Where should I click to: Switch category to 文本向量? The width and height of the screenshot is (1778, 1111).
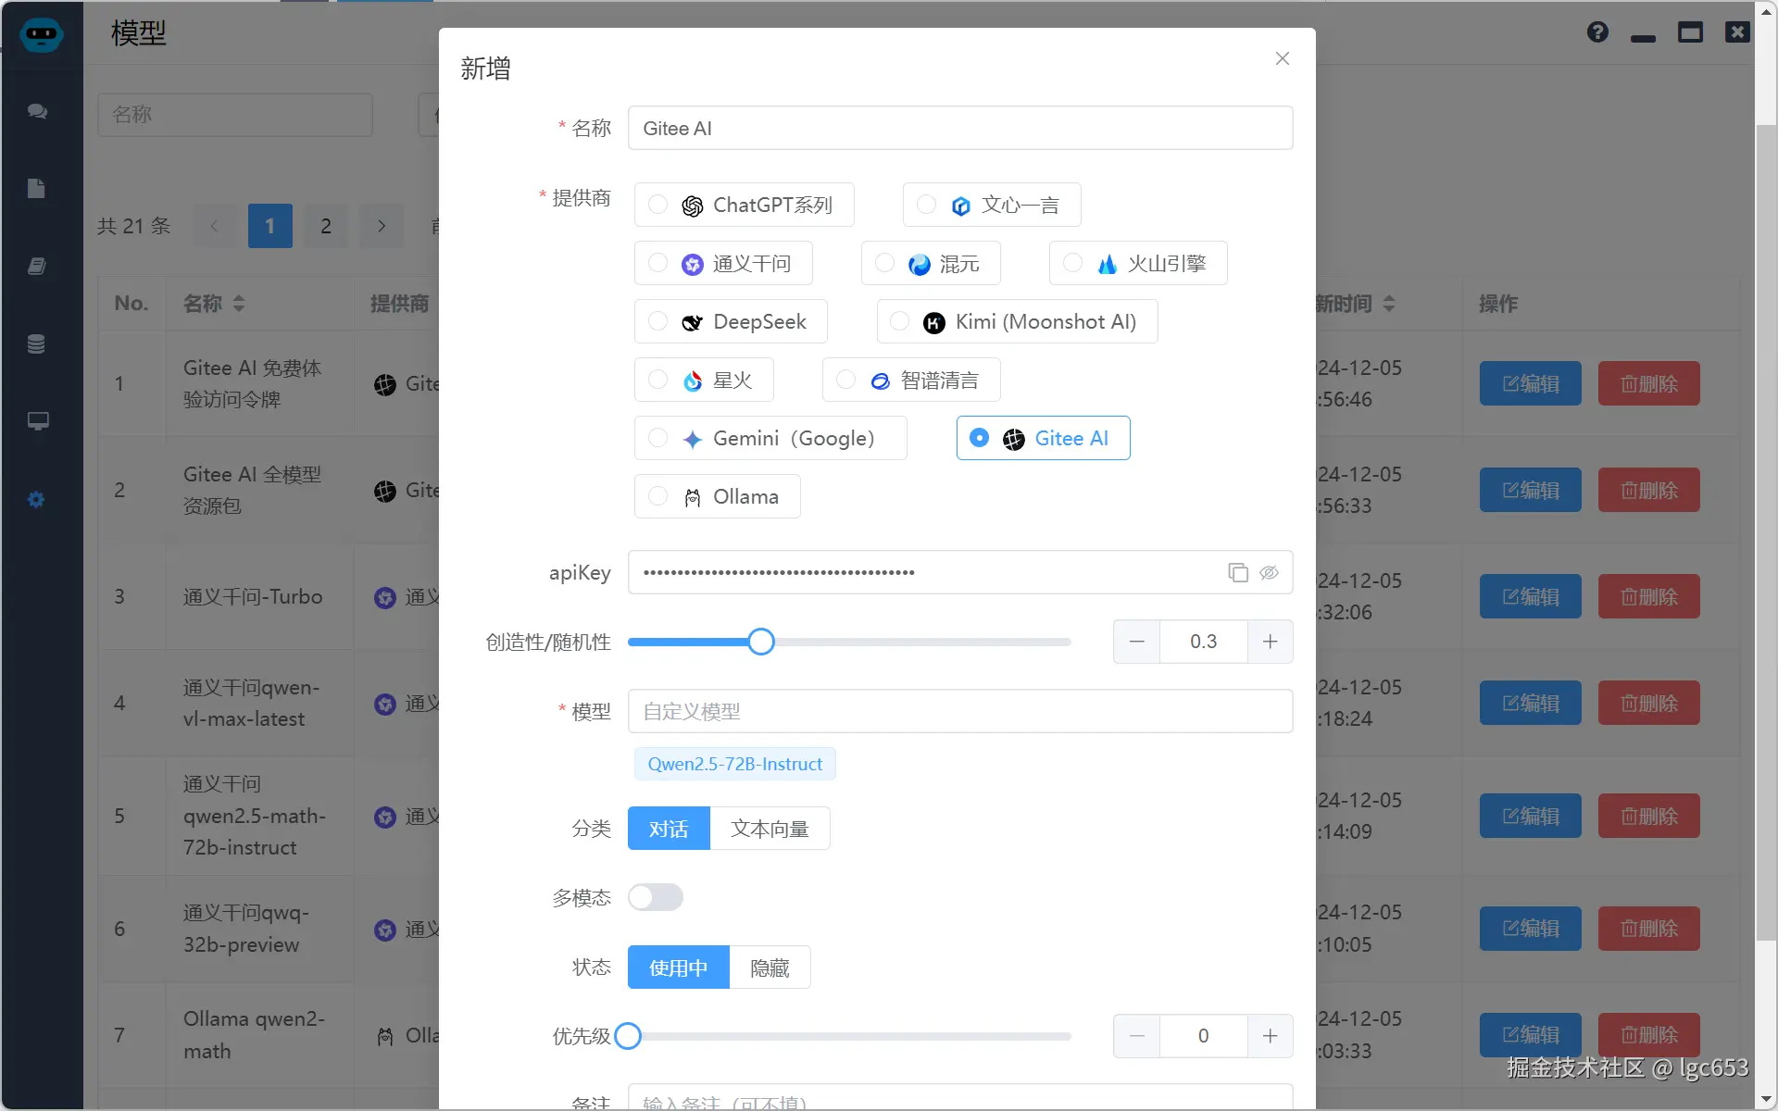[769, 829]
